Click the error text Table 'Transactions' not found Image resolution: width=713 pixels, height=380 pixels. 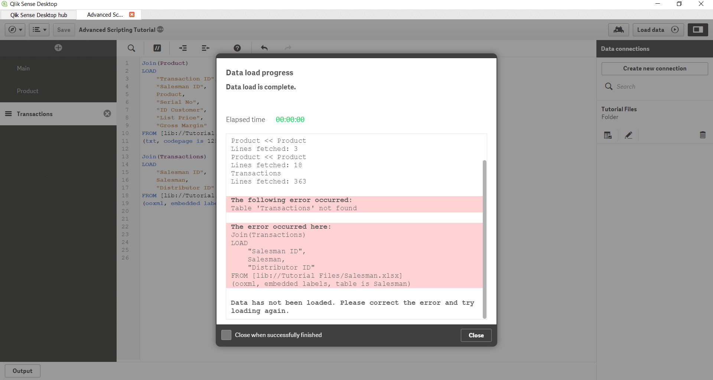294,208
